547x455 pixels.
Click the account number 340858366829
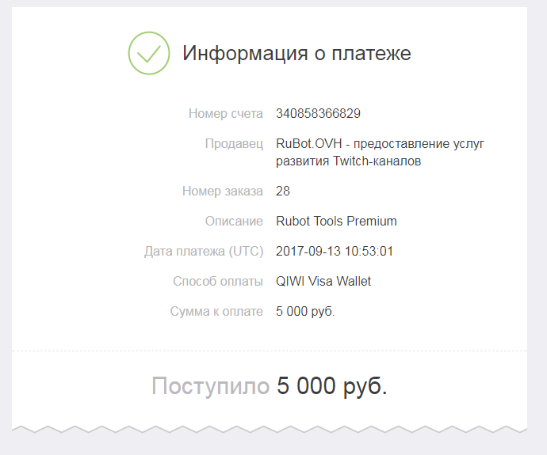point(318,113)
